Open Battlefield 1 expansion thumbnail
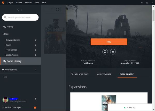This screenshot has height=111, width=155. pos(109,103)
